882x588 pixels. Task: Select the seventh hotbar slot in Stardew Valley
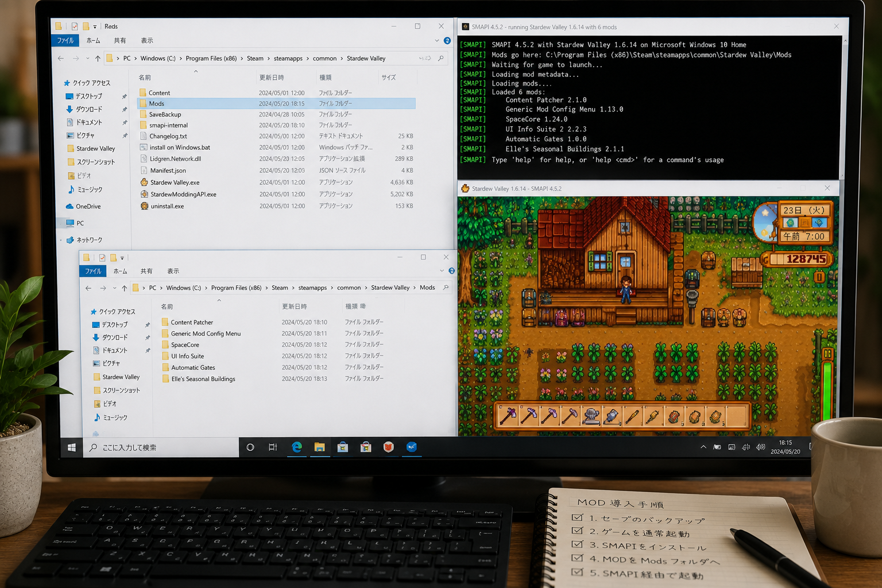click(x=632, y=416)
